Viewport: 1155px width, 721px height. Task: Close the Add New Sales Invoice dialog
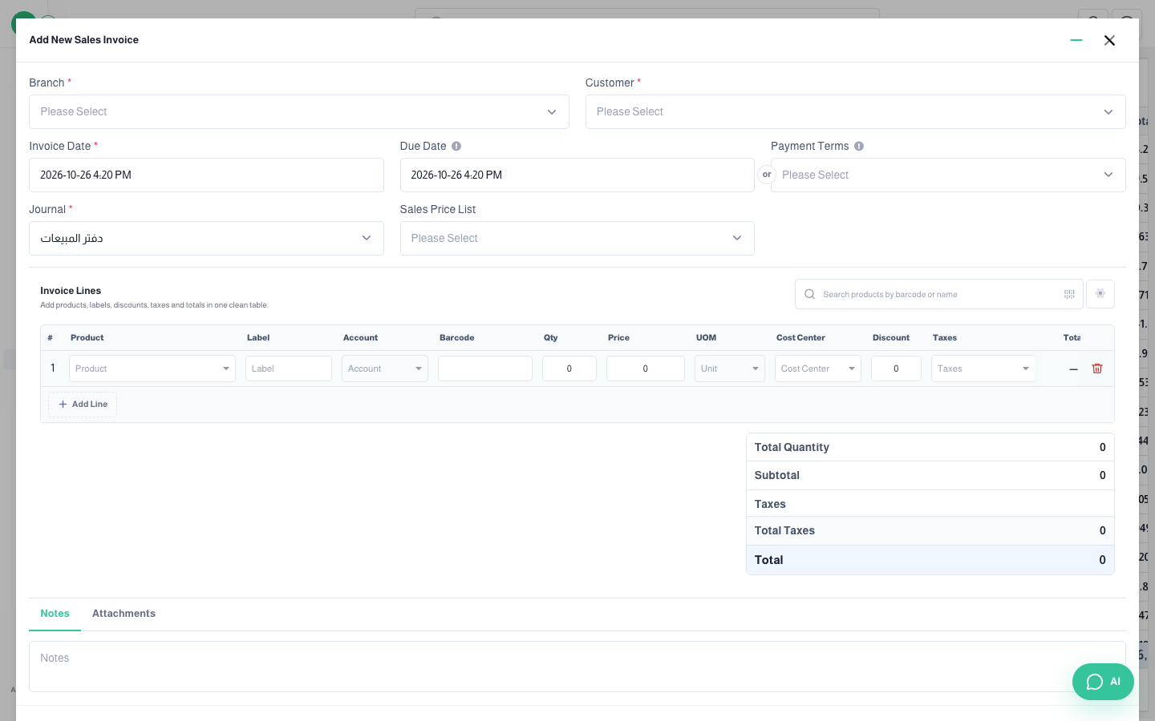(x=1109, y=40)
